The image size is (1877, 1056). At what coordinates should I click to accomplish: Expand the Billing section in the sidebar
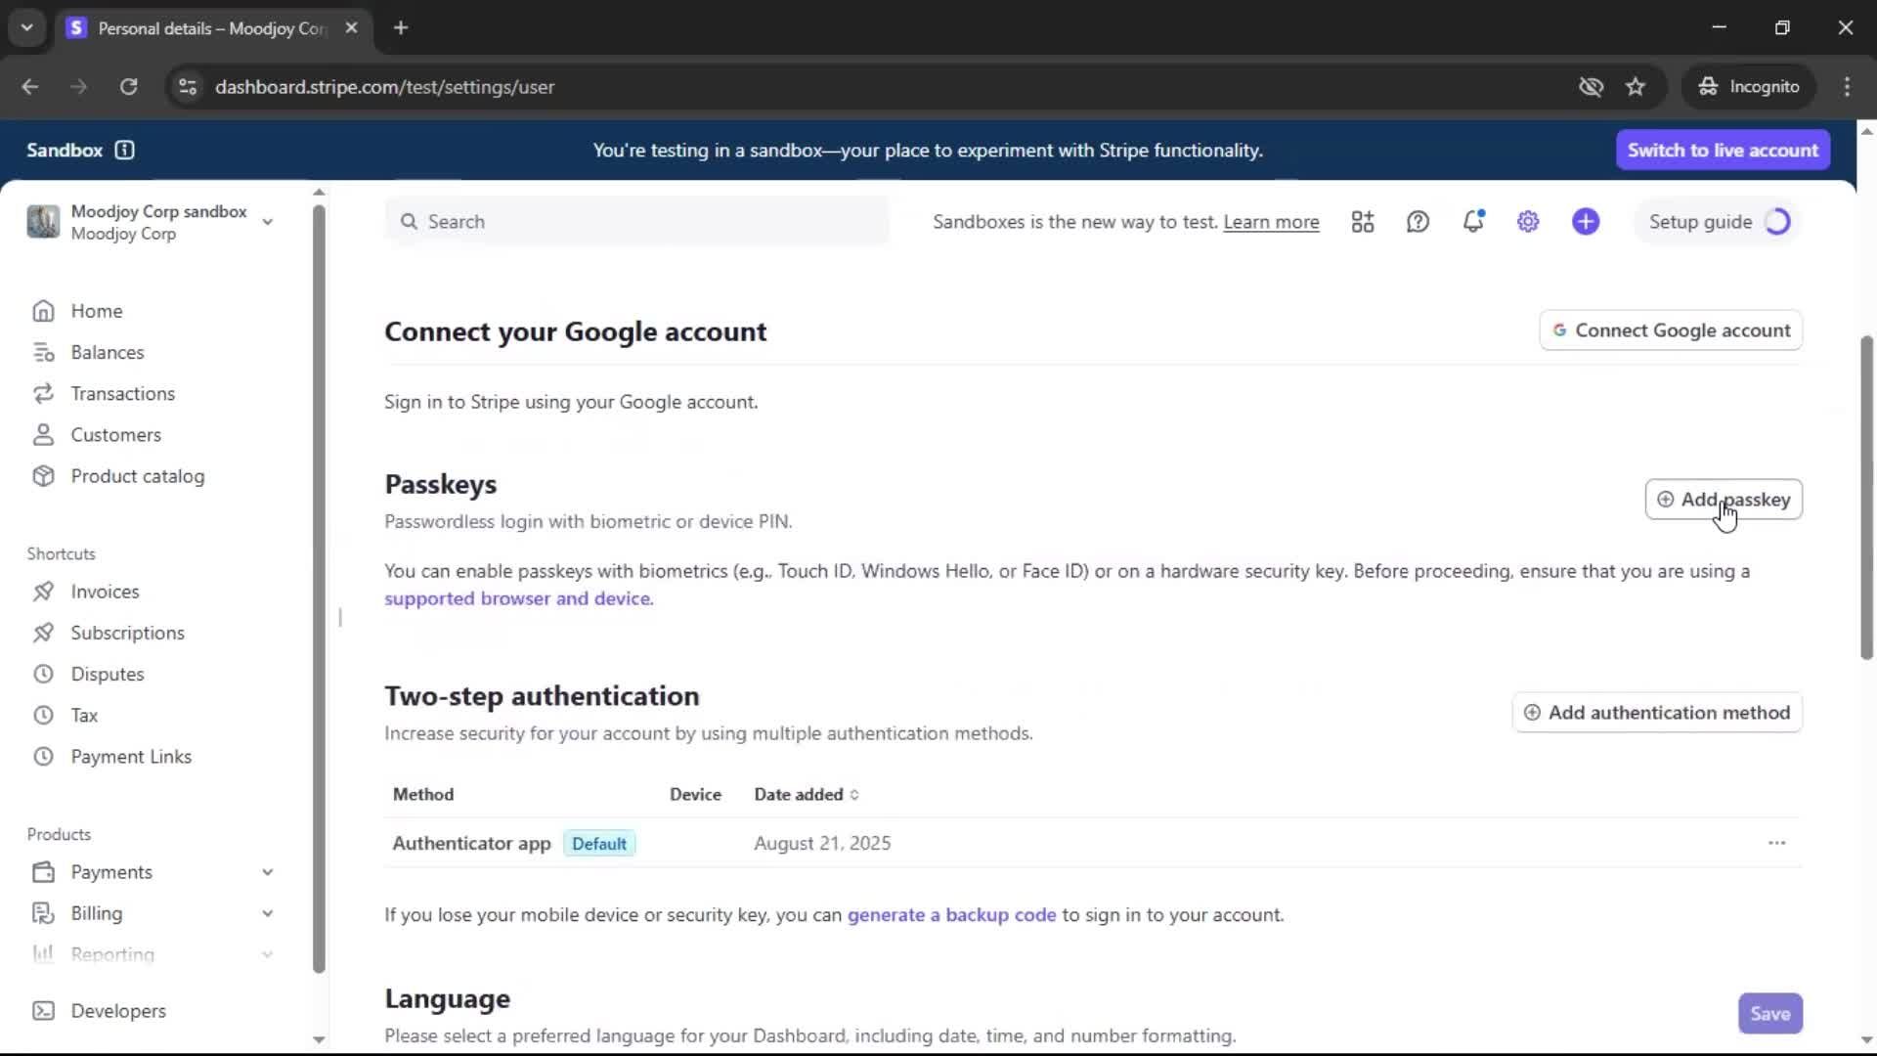[266, 913]
